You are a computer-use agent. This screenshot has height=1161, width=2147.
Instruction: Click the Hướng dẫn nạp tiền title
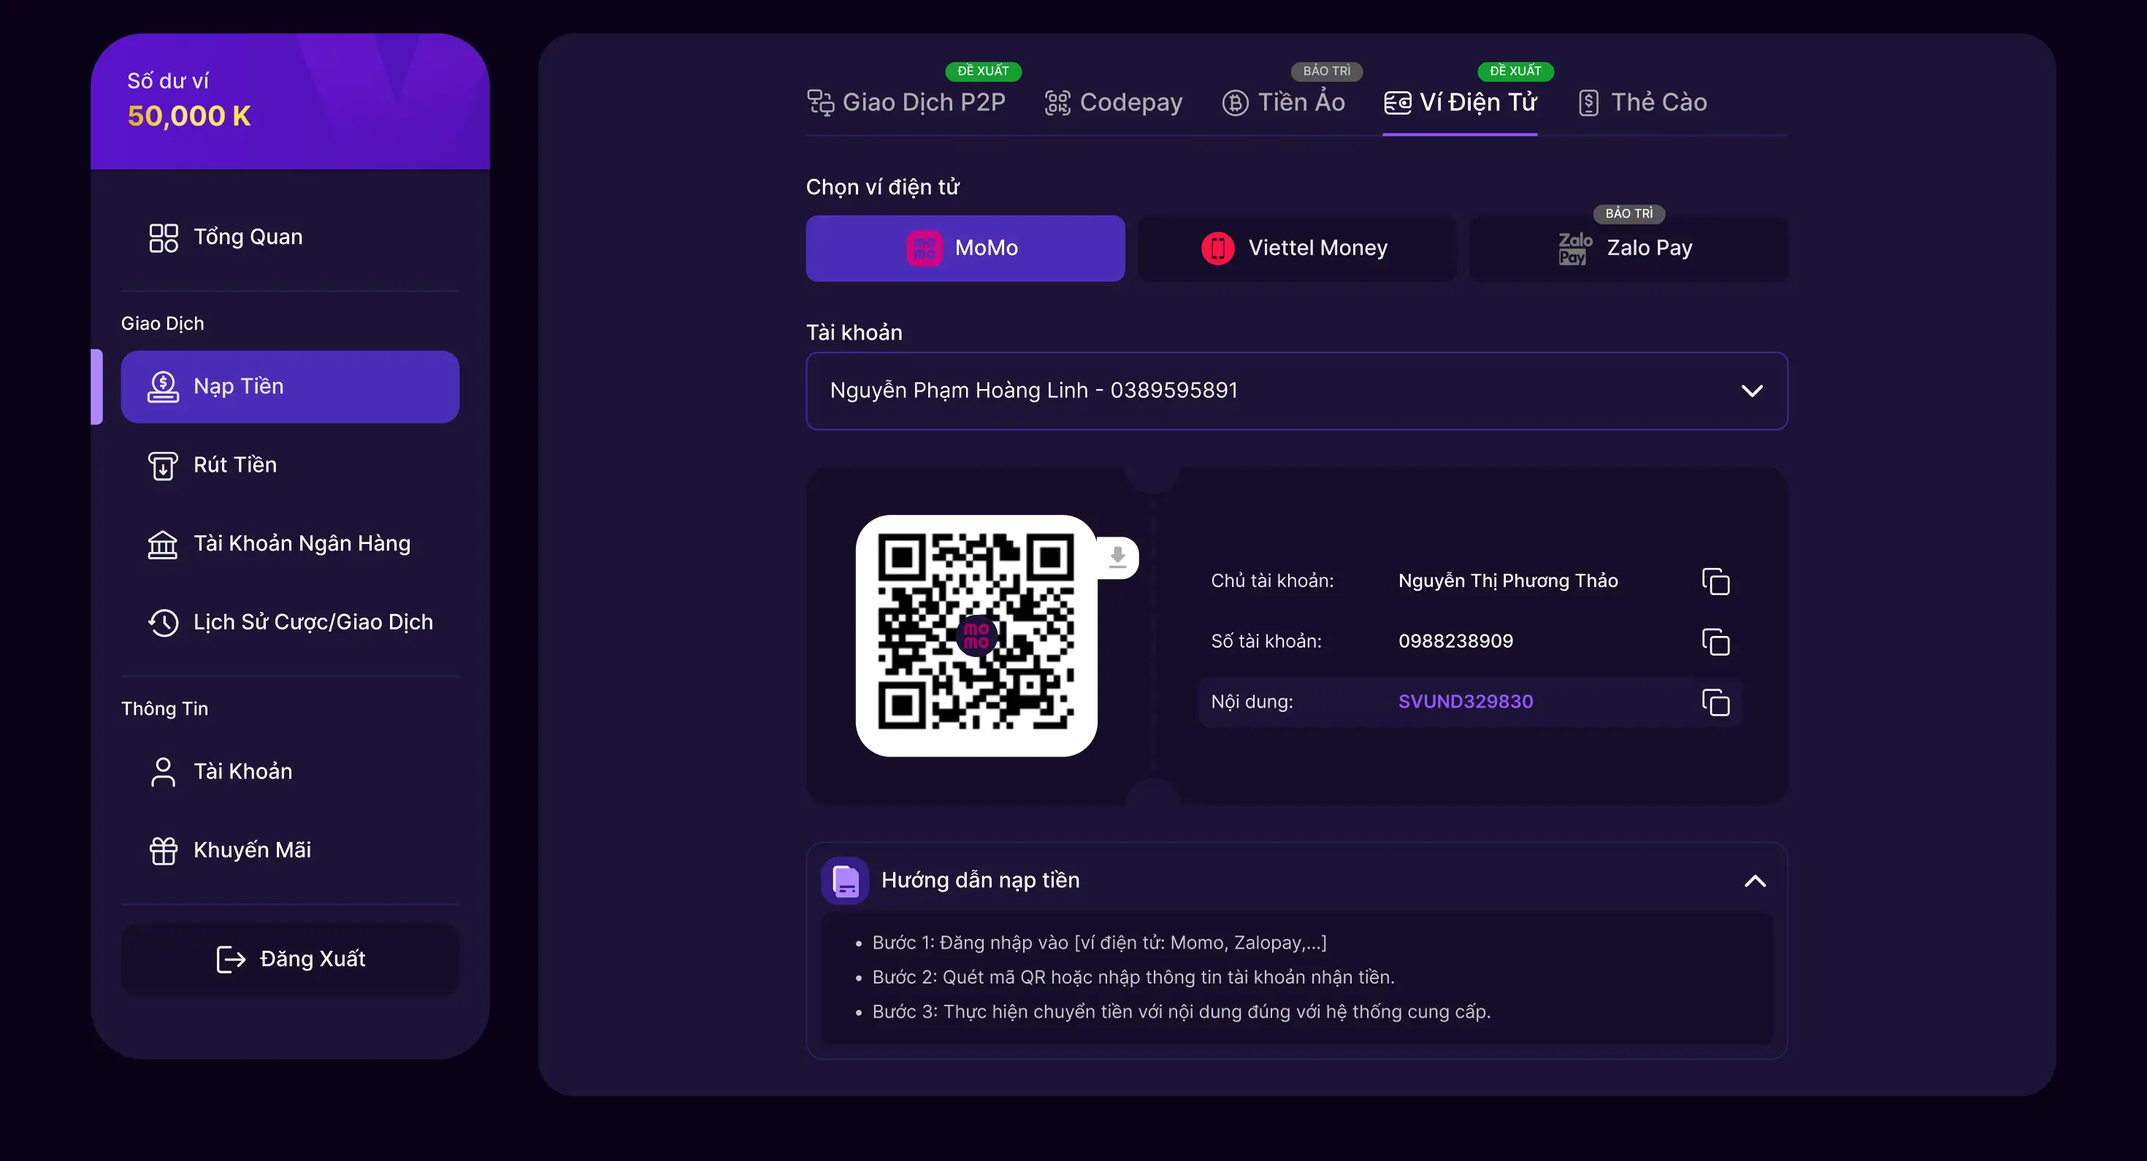click(x=980, y=881)
